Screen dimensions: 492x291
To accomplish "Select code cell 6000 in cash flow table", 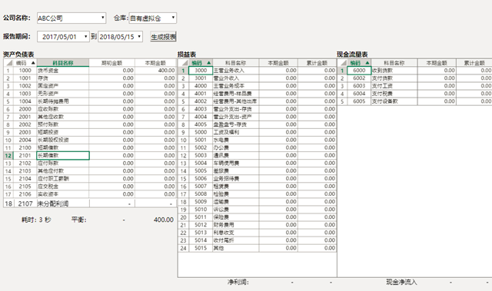I will pyautogui.click(x=359, y=71).
